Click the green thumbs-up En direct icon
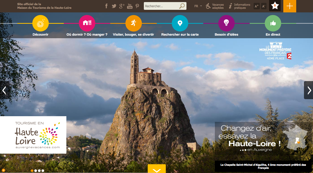Image resolution: width=313 pixels, height=173 pixels. 273,23
